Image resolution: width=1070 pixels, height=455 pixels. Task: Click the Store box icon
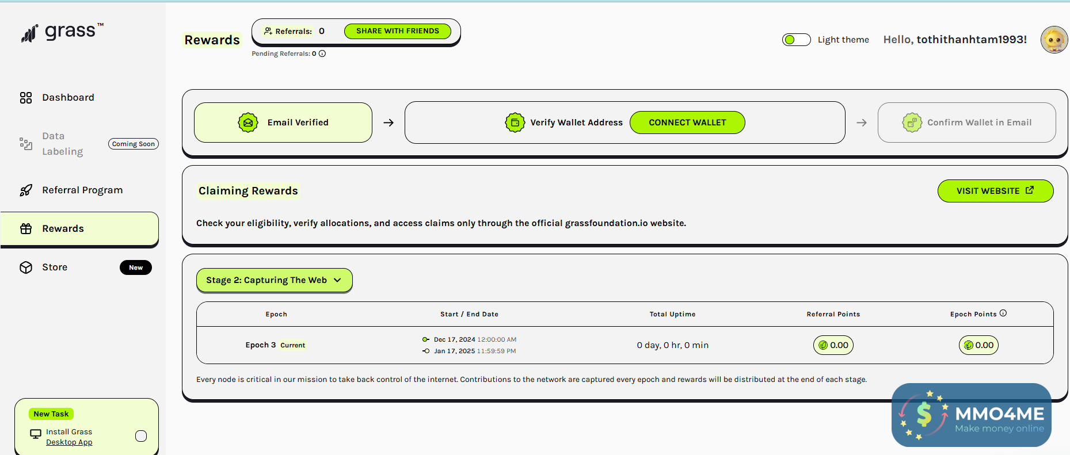(26, 267)
